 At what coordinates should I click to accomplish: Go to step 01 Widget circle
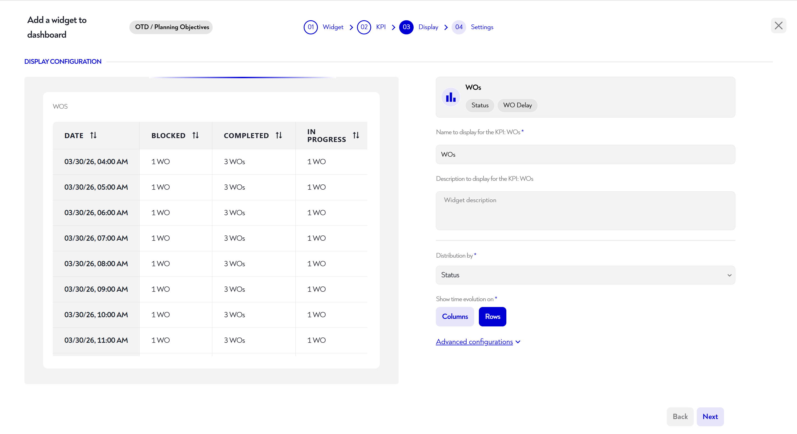[311, 27]
